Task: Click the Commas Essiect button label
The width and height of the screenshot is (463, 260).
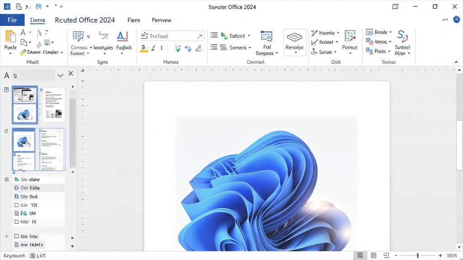Action: point(79,50)
